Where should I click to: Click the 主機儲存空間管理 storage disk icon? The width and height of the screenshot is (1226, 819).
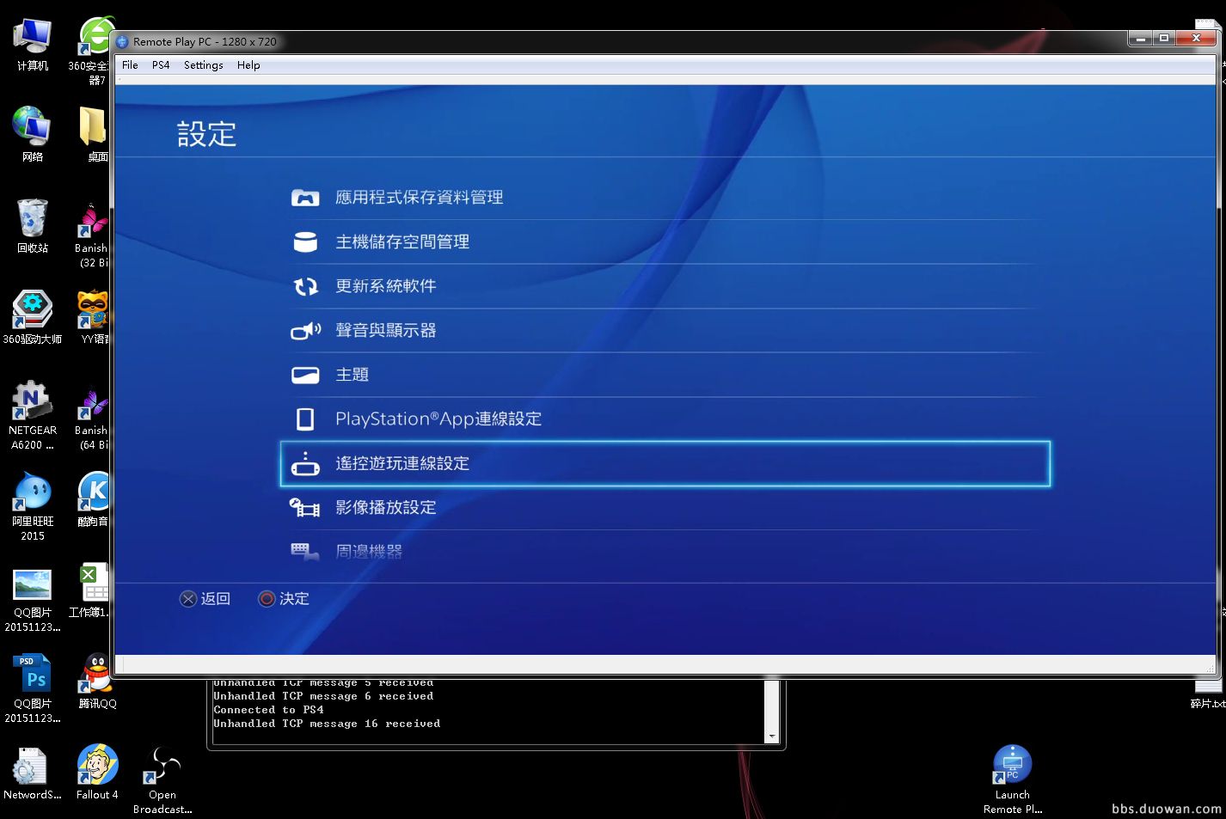(305, 242)
